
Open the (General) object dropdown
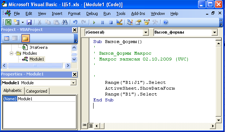tap(146, 32)
